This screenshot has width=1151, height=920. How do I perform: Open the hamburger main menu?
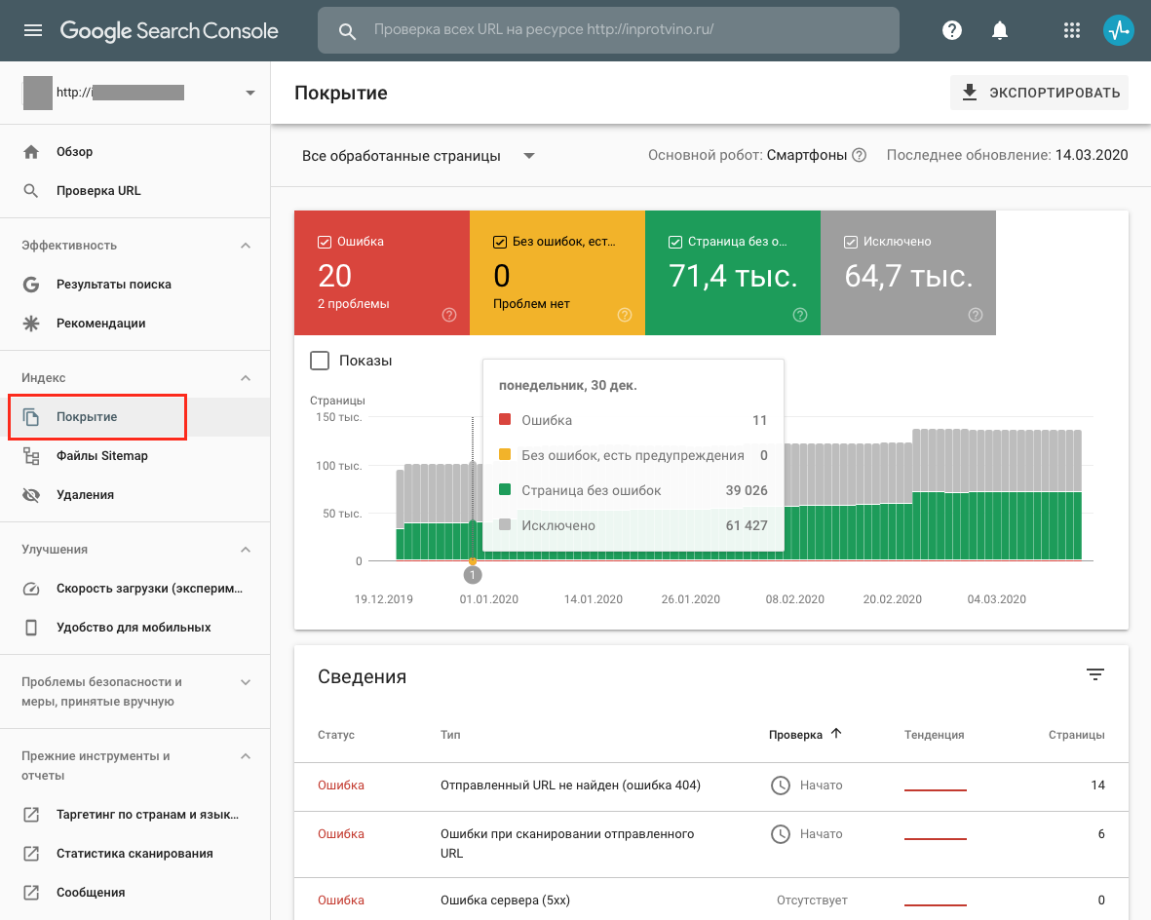pos(33,30)
